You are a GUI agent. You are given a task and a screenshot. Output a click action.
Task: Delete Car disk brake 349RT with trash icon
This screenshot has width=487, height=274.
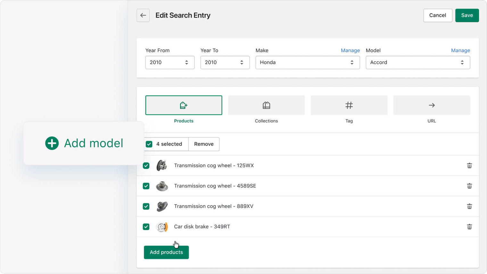click(469, 227)
